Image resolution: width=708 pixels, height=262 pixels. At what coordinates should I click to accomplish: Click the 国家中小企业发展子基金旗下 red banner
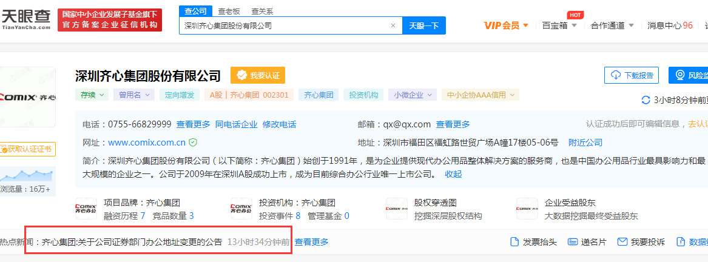coord(110,20)
